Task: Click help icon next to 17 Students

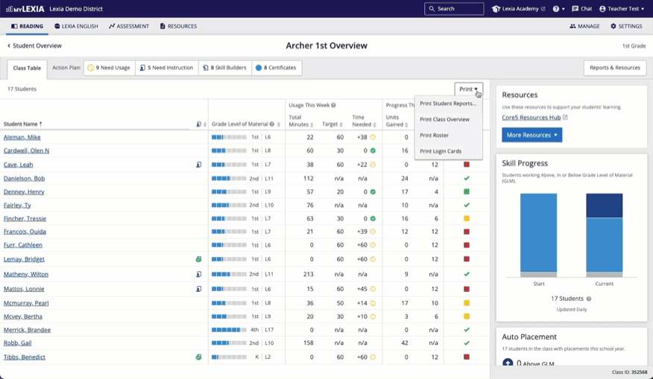Action: pos(589,299)
